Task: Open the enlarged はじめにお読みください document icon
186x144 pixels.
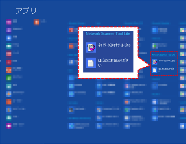Action: point(91,63)
